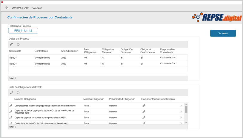Screen dimensions: 243x138
Task: Edit row Comprobantes fiscales del pago de salarios
Action: [x=11, y=106]
